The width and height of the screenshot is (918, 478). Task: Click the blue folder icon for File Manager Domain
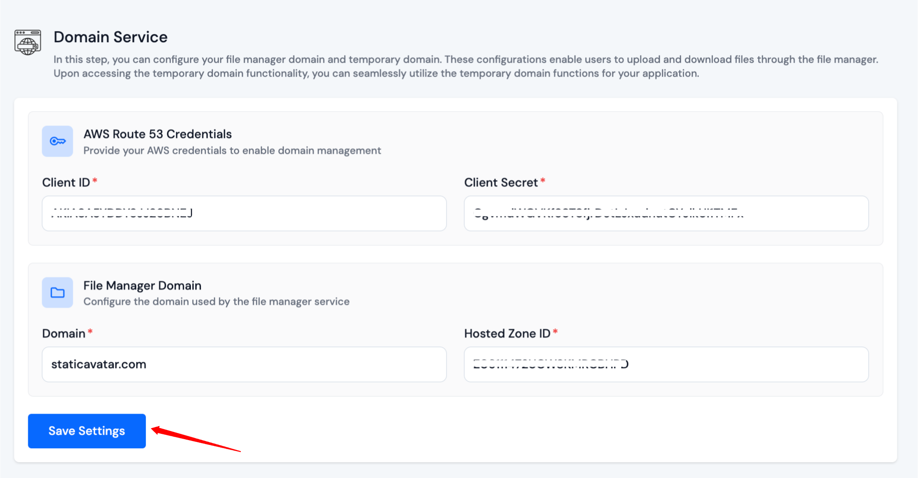click(57, 292)
